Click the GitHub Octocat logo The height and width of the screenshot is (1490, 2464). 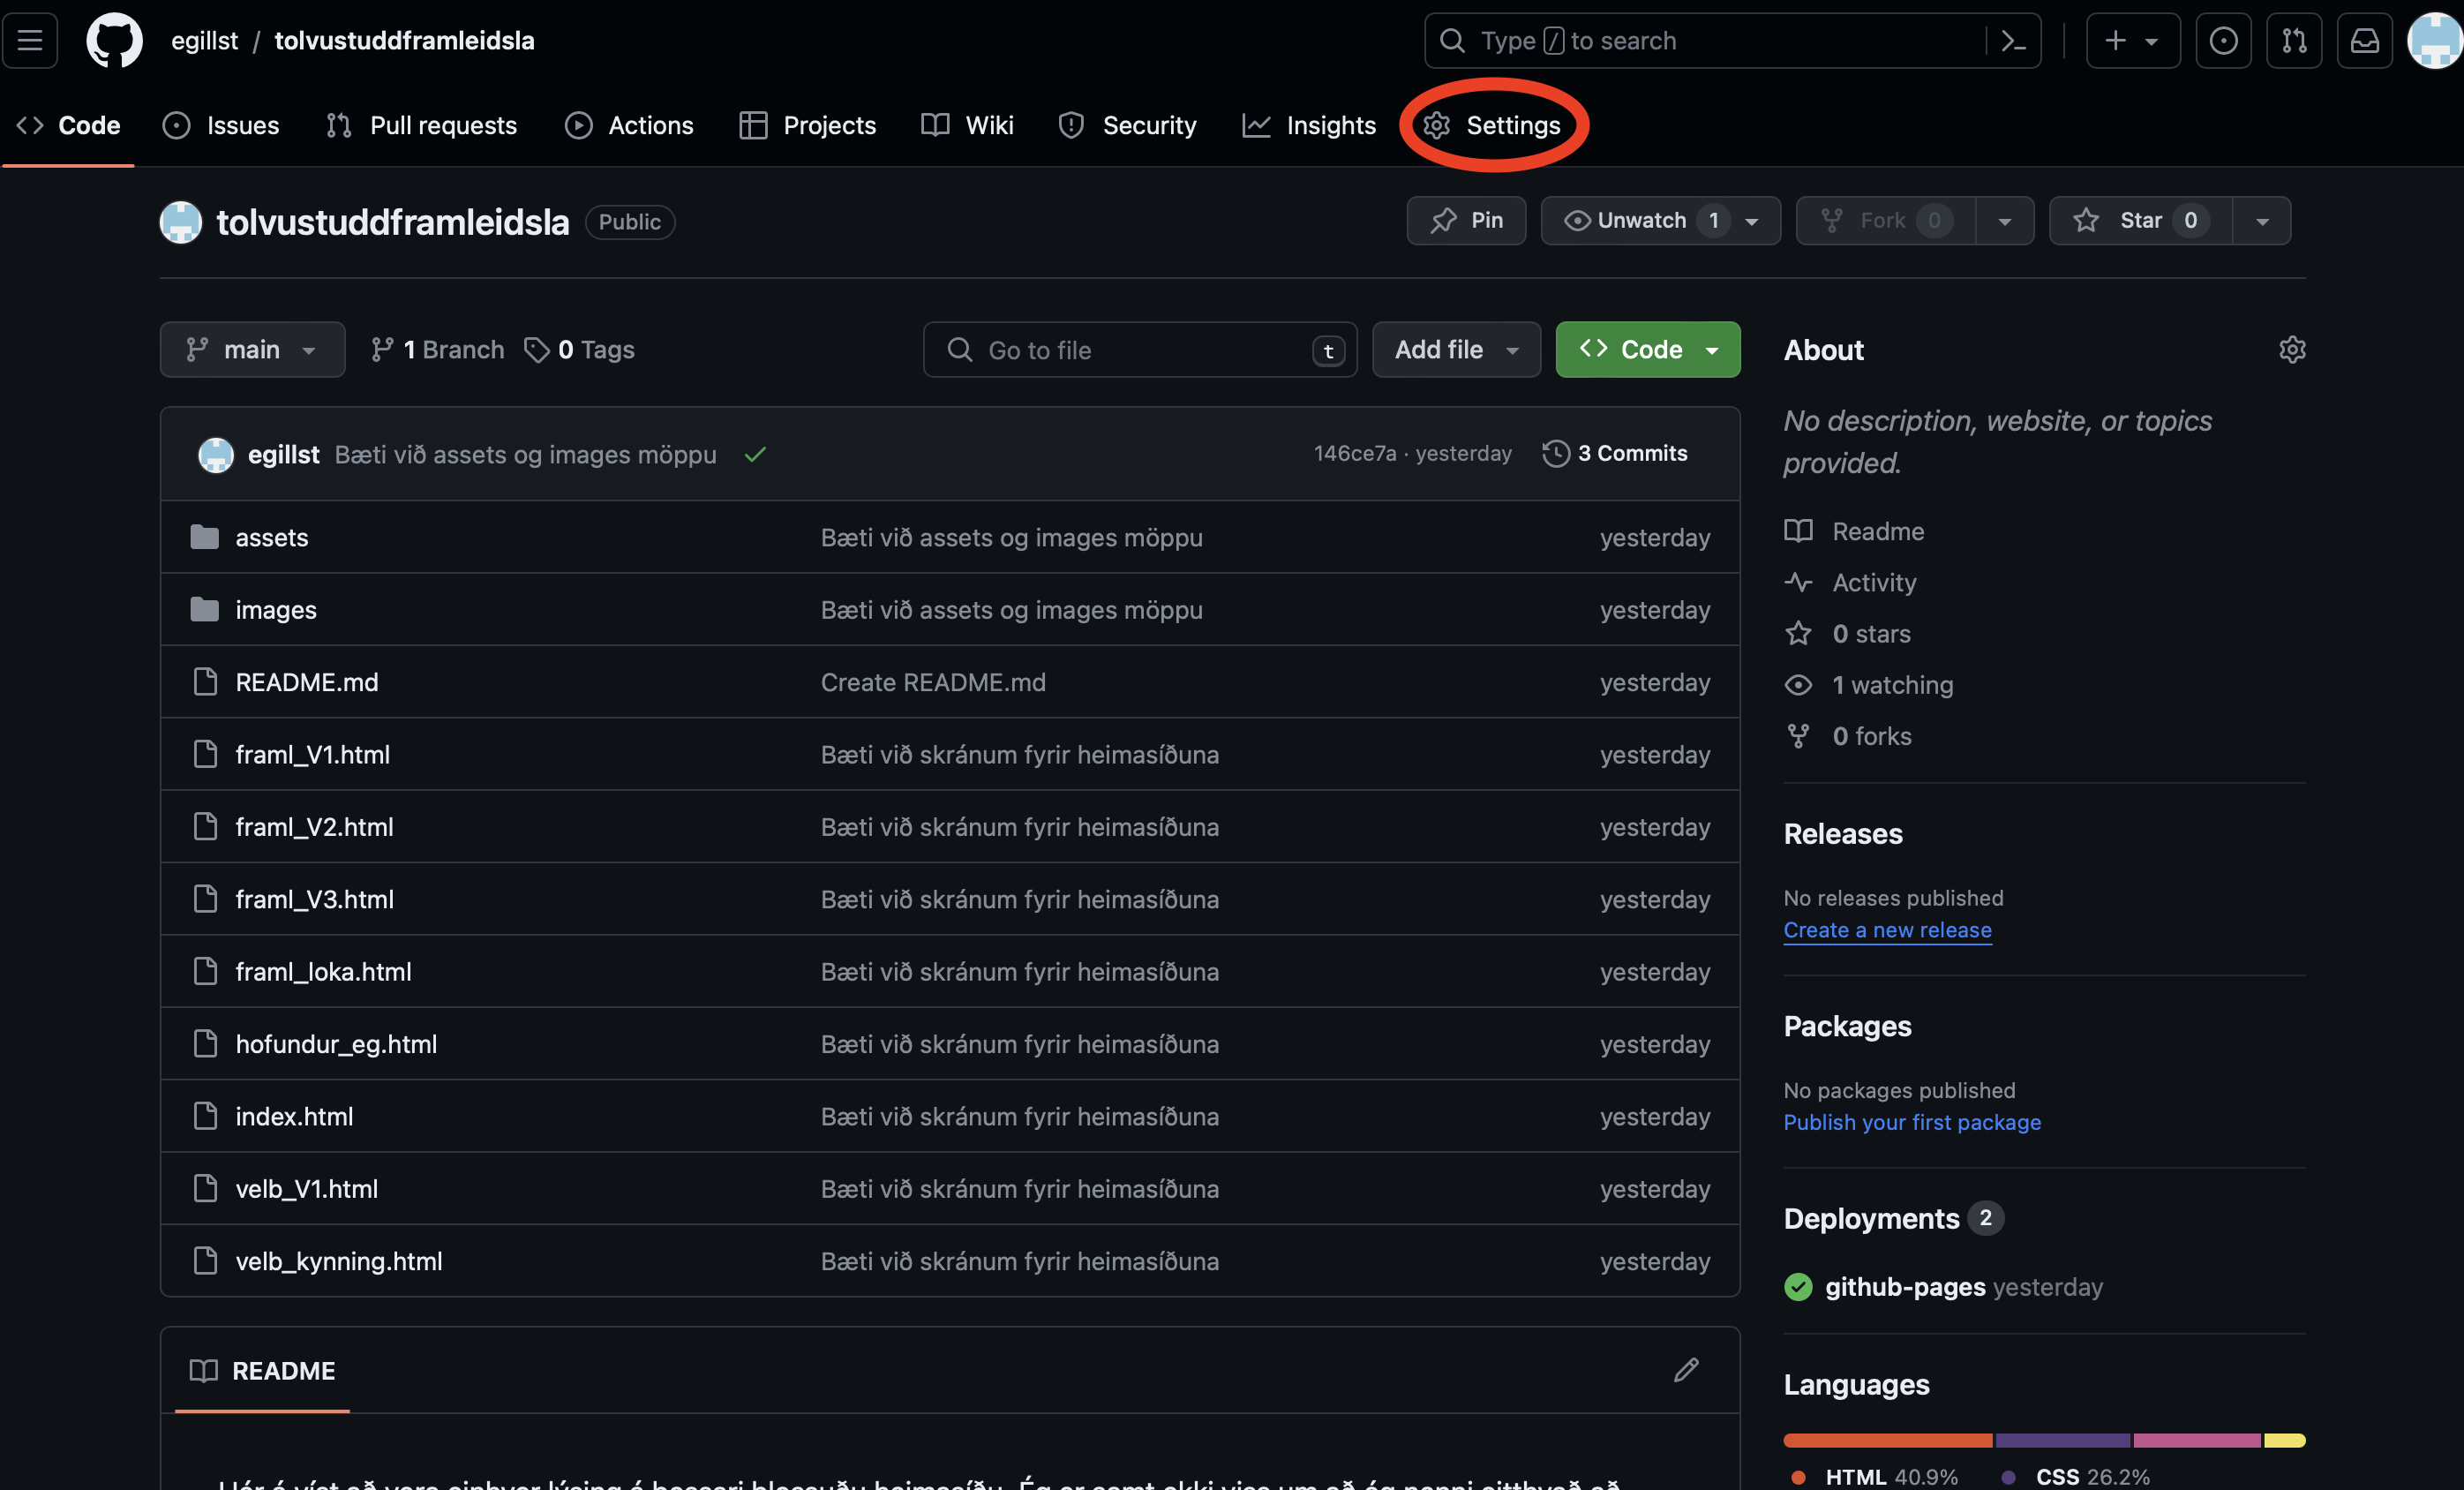pyautogui.click(x=114, y=41)
